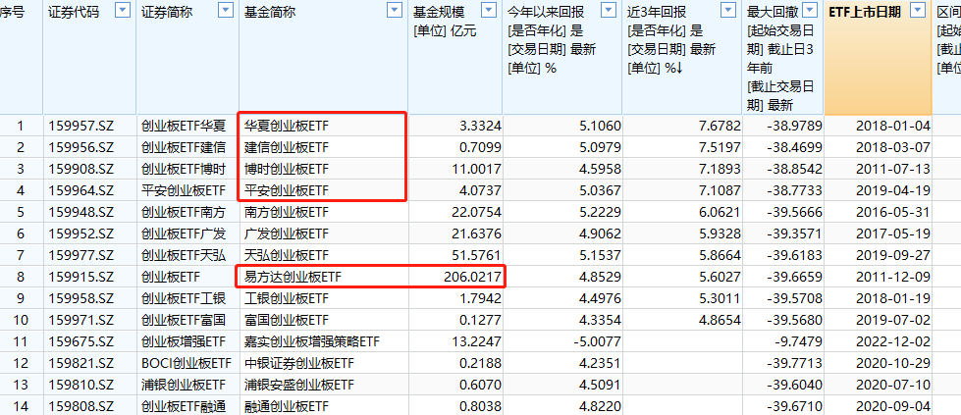Click max drawdown value -38.9789
961x415 pixels.
coord(796,127)
